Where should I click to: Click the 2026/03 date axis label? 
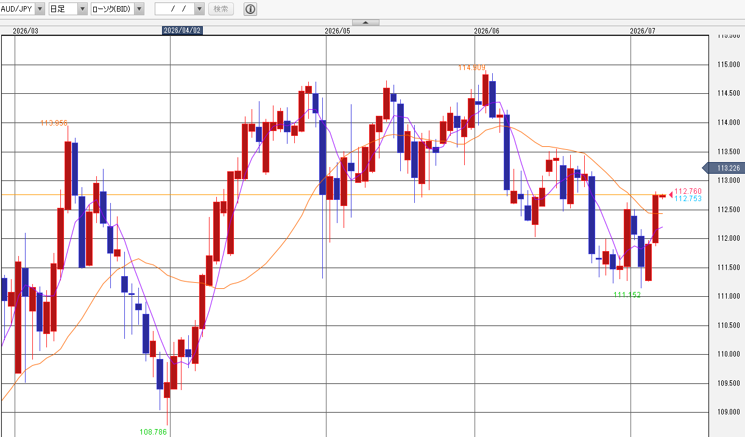click(25, 30)
